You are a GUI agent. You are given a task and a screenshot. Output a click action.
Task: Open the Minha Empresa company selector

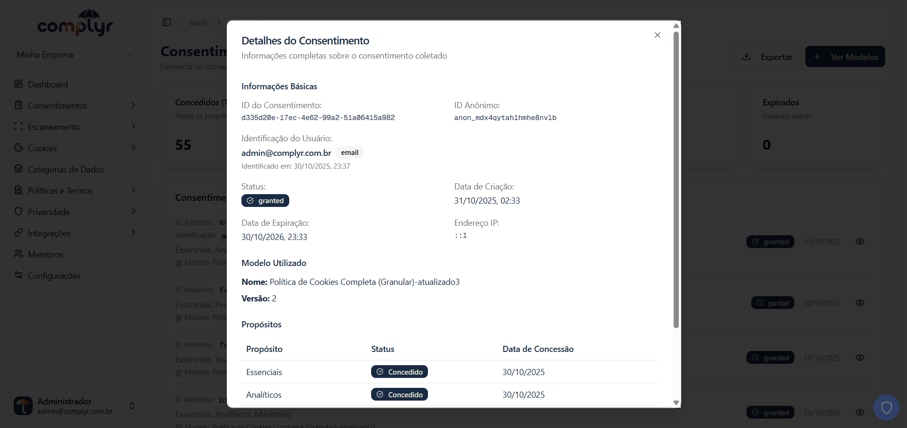75,54
